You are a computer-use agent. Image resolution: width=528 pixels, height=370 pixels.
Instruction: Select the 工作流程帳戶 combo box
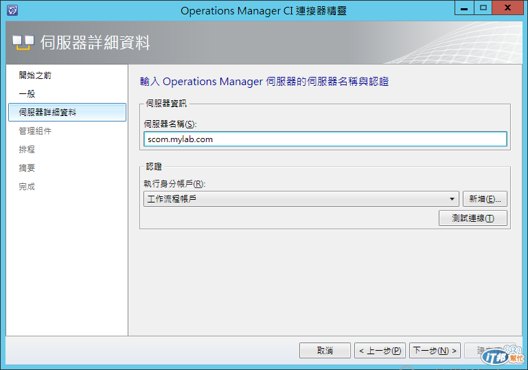pos(301,199)
